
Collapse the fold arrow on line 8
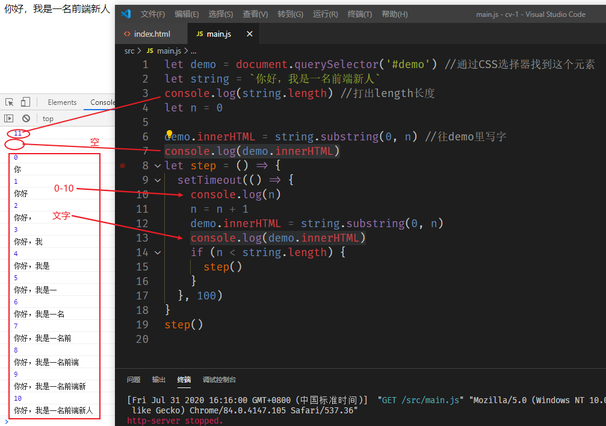click(158, 166)
